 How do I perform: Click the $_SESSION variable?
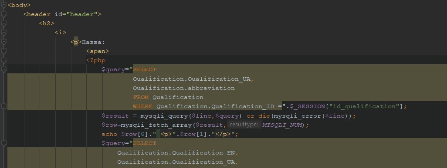coord(307,106)
